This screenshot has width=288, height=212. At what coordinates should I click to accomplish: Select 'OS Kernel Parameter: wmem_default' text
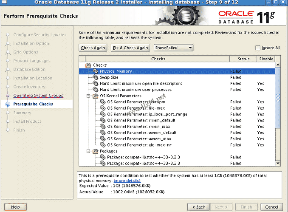coord(141,133)
